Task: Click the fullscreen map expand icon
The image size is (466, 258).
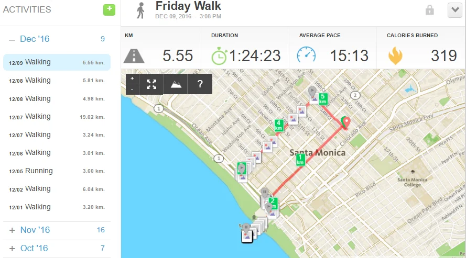Action: click(151, 84)
